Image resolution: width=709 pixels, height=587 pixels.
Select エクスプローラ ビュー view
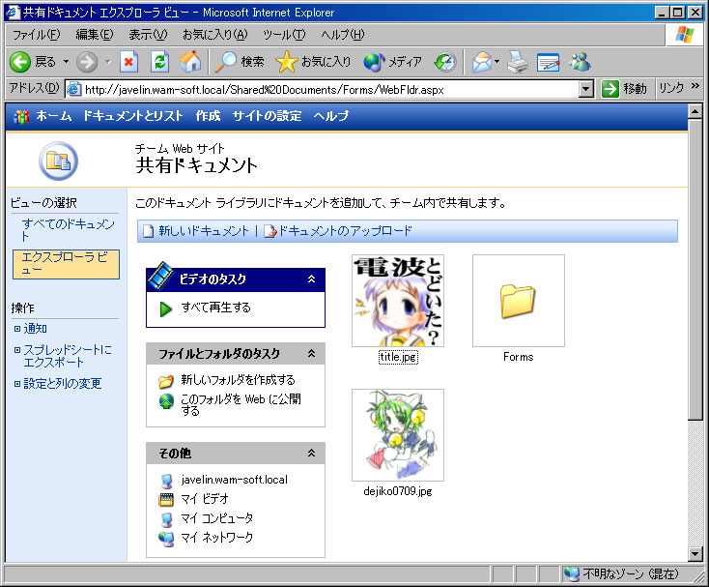pos(66,264)
